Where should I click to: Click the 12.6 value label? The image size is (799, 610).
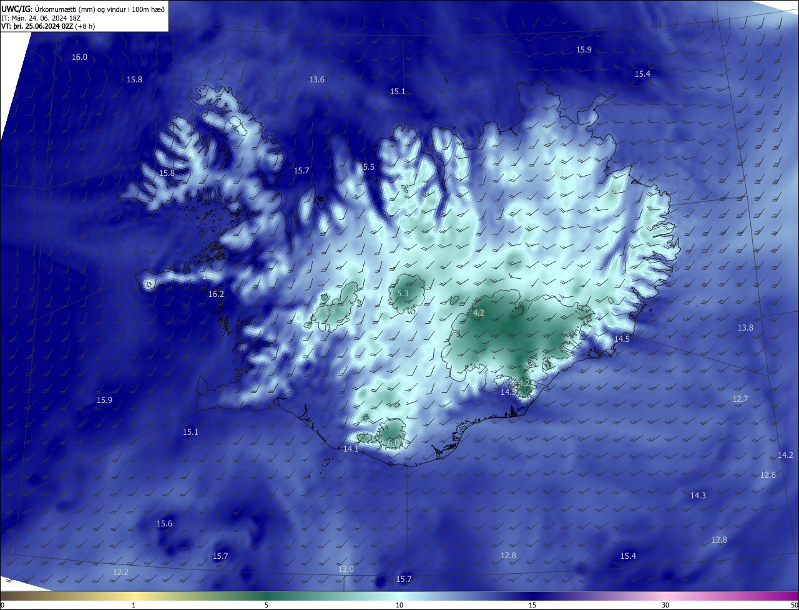(768, 475)
